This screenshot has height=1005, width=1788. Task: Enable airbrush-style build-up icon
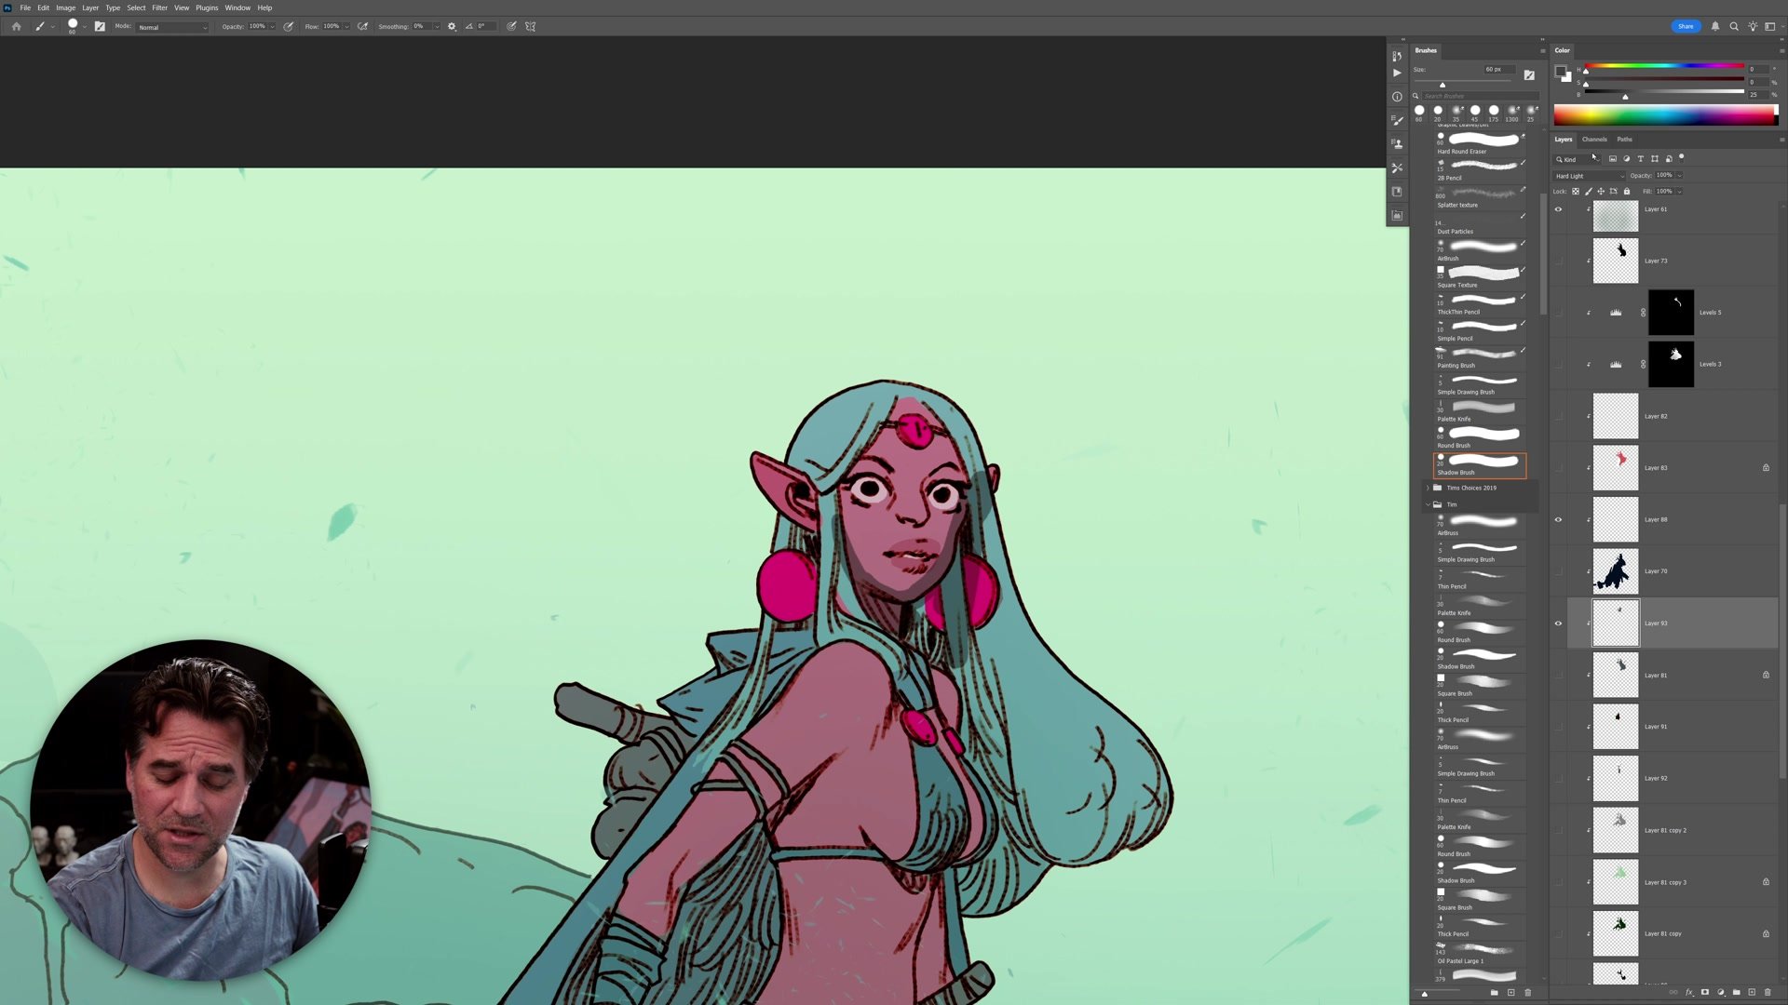pos(363,27)
